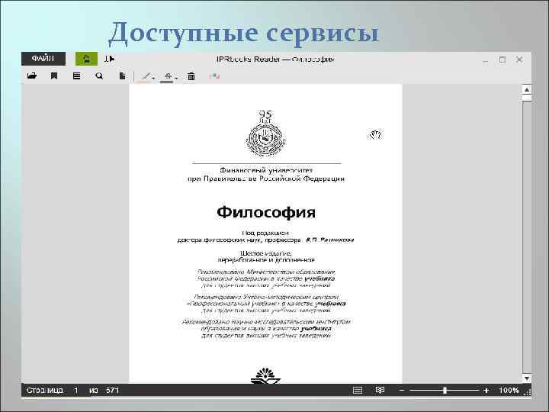549x412 pixels.
Task: Click the 'Страница' label in status bar
Action: tap(45, 390)
